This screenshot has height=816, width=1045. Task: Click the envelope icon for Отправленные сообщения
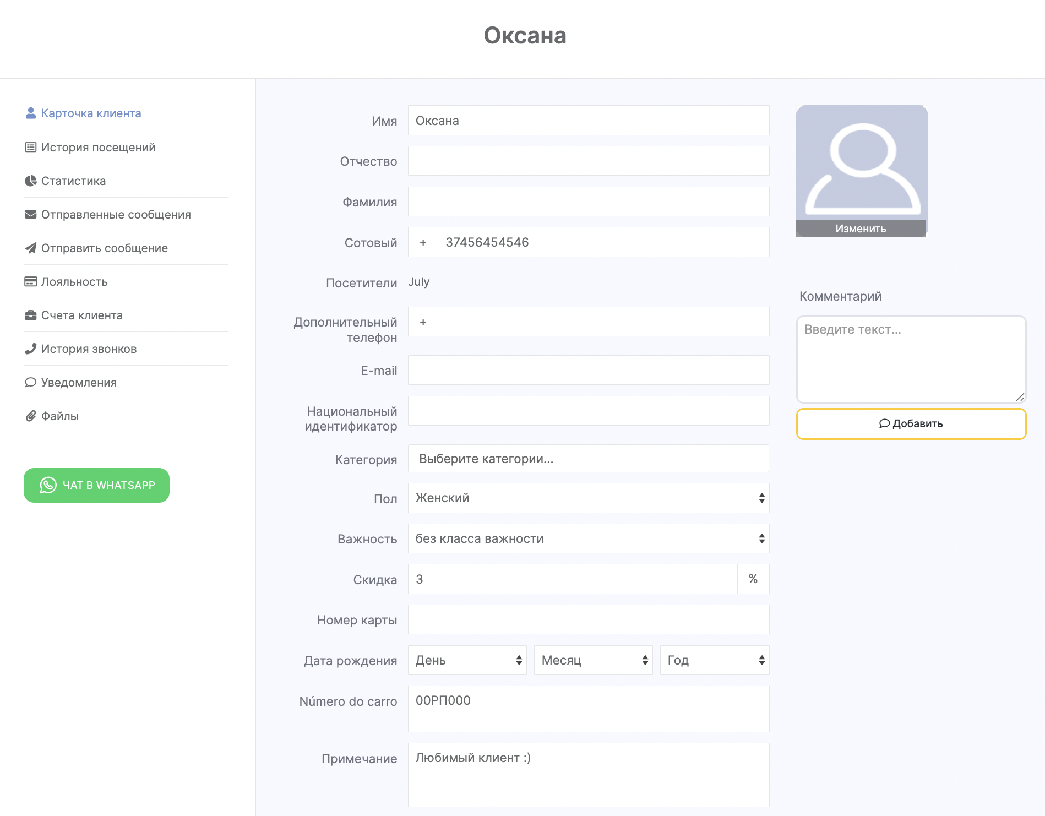coord(31,215)
